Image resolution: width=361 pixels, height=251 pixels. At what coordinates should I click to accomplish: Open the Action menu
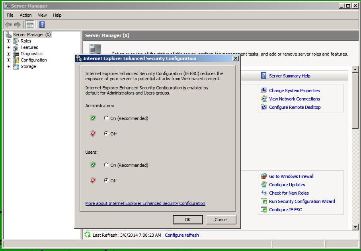click(25, 15)
